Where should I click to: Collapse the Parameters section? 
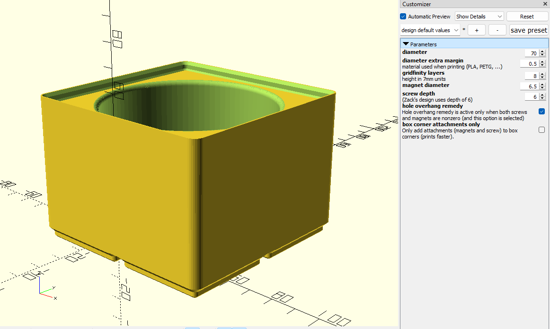click(406, 43)
